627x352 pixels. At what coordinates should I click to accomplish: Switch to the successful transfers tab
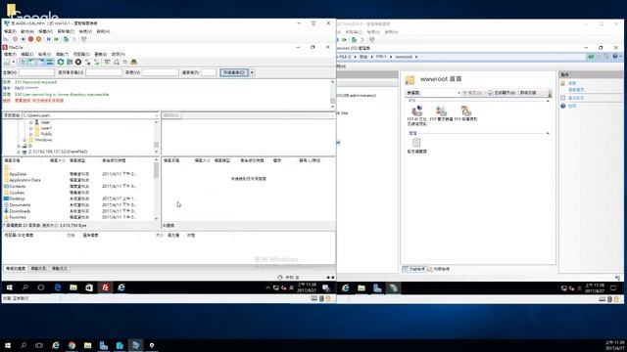pyautogui.click(x=60, y=269)
